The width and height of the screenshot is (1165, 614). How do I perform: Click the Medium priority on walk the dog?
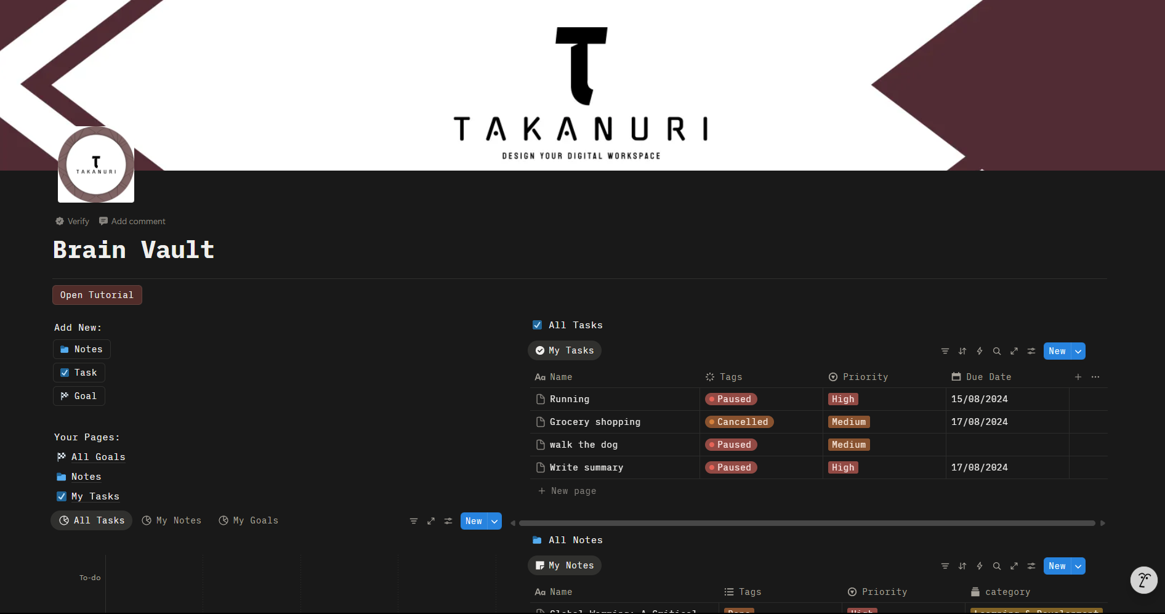click(849, 445)
